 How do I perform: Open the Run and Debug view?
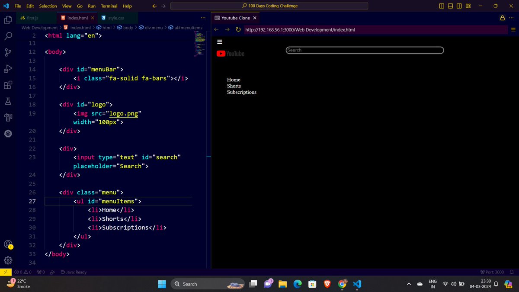click(x=8, y=69)
